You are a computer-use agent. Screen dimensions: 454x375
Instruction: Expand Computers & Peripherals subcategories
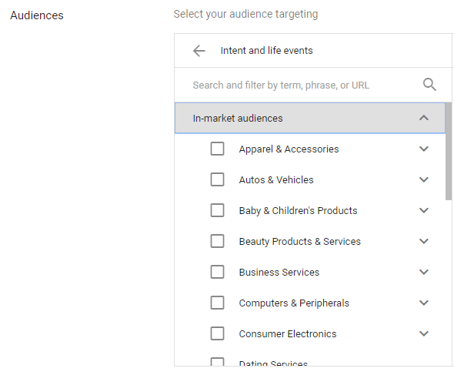click(x=424, y=303)
